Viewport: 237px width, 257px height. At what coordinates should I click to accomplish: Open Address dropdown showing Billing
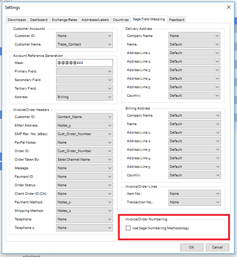point(85,97)
